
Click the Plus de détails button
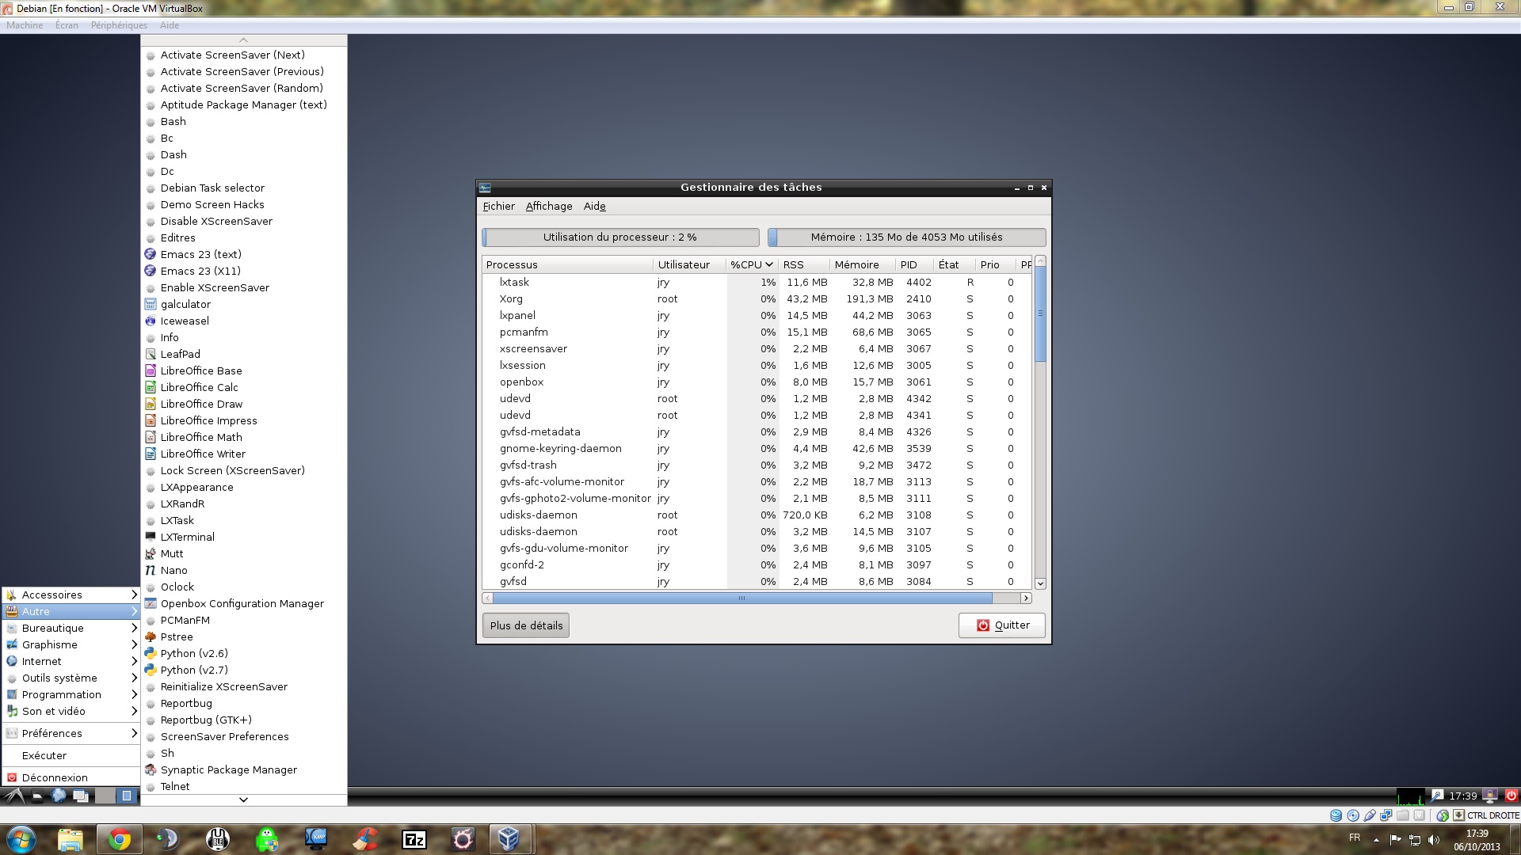pos(526,625)
